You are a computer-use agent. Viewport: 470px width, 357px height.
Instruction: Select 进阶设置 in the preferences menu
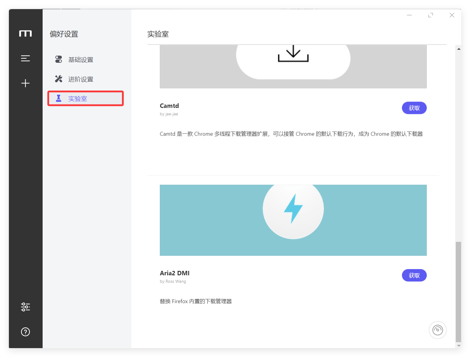(x=86, y=79)
